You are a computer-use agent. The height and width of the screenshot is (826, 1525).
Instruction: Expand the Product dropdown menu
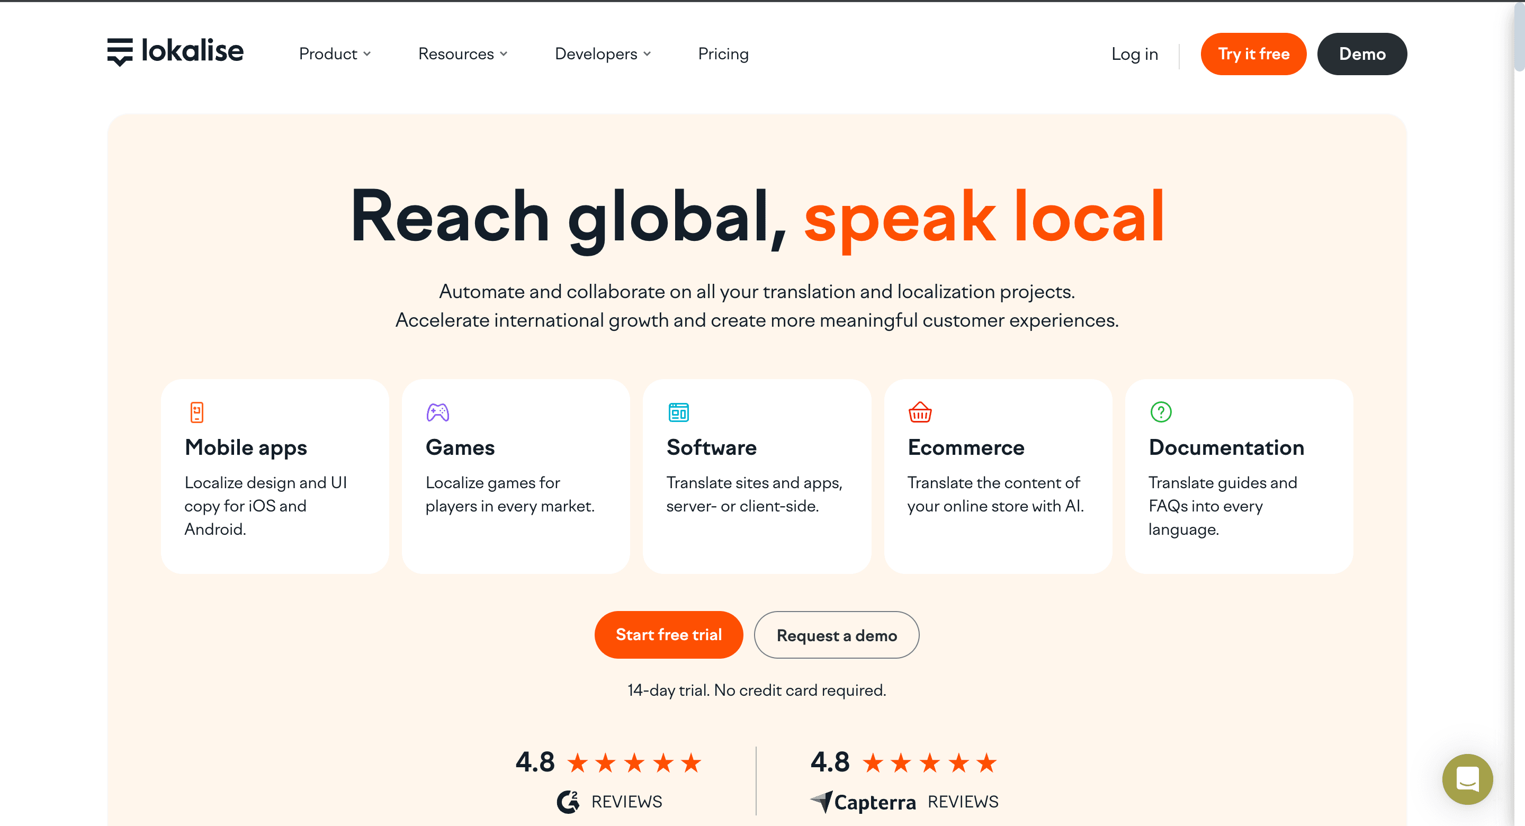pyautogui.click(x=335, y=54)
